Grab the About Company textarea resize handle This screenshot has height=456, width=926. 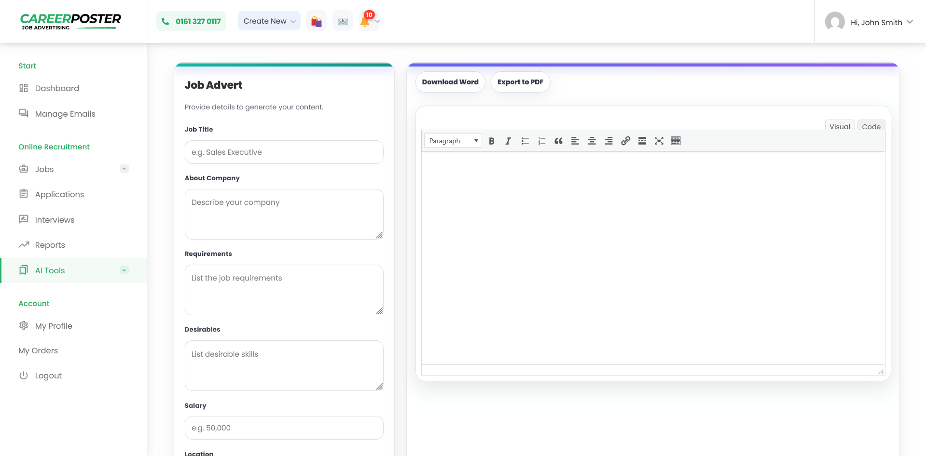click(x=379, y=235)
